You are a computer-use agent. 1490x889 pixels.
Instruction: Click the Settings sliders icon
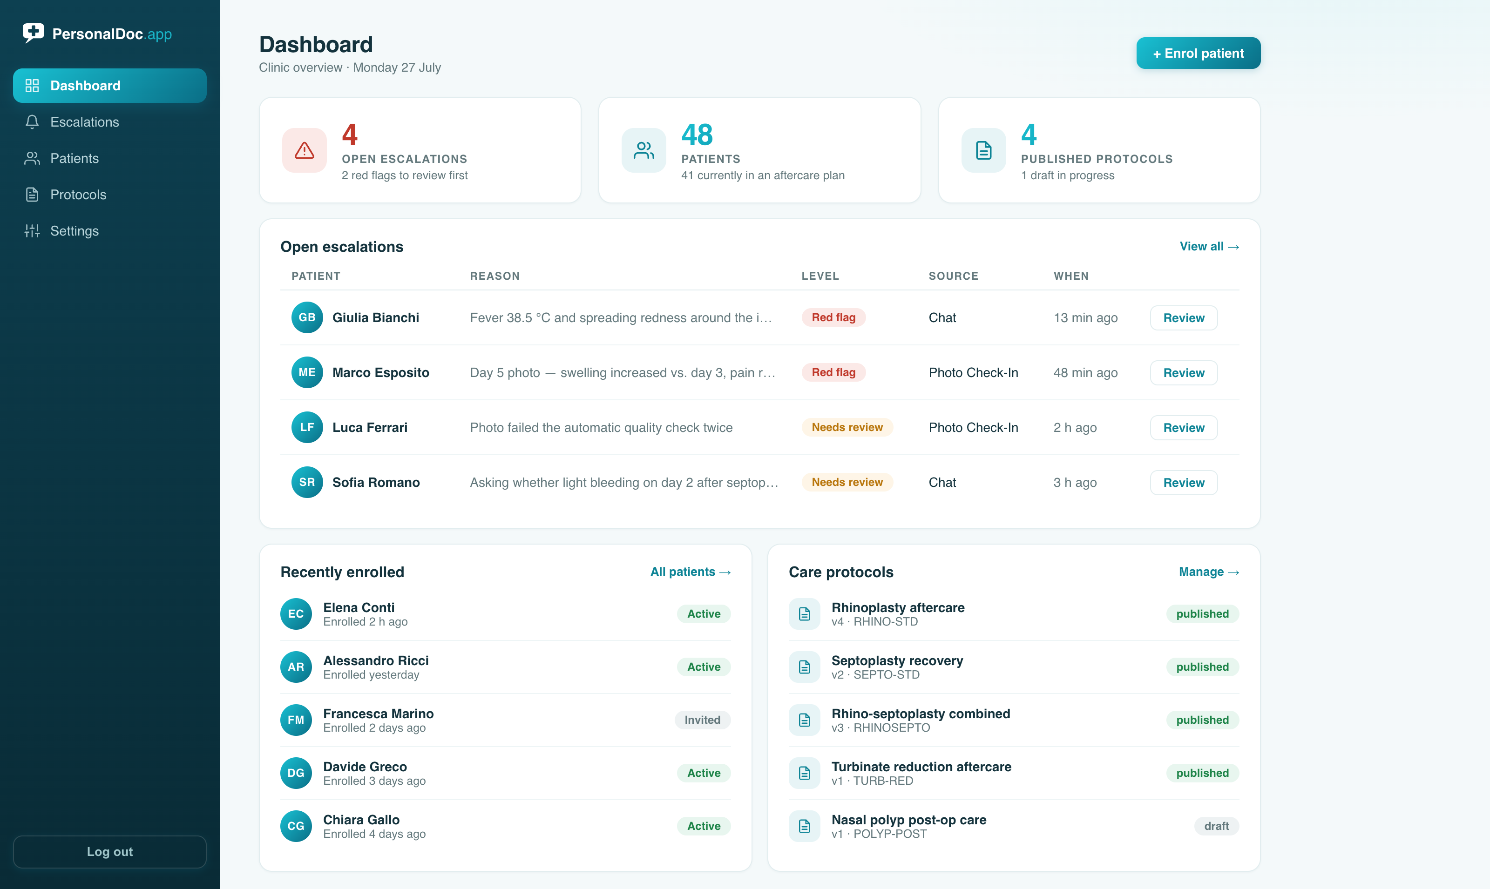coord(32,231)
